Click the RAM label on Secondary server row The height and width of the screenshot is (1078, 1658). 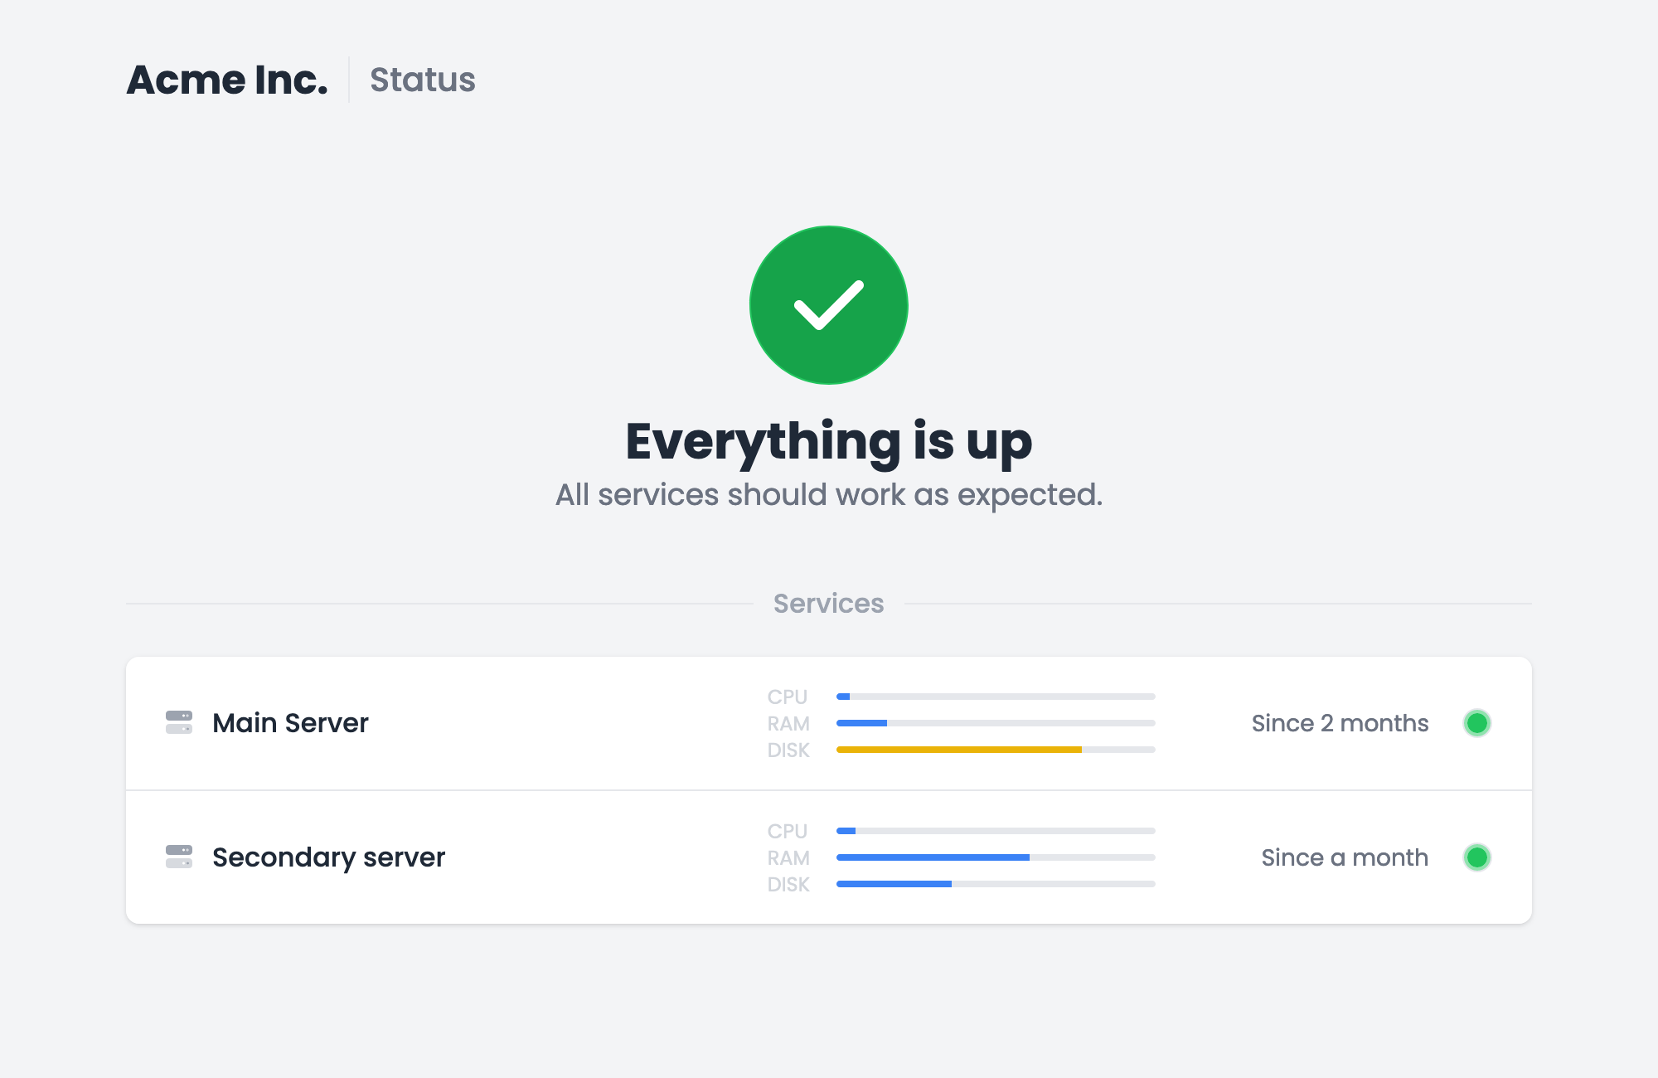(x=788, y=857)
